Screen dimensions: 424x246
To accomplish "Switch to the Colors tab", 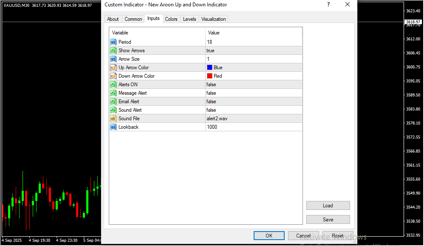I will 171,19.
